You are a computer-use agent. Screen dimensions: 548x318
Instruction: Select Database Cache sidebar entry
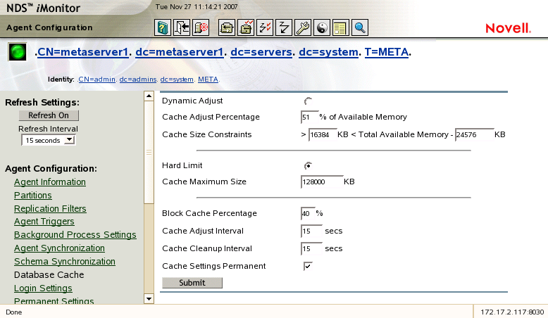[49, 275]
